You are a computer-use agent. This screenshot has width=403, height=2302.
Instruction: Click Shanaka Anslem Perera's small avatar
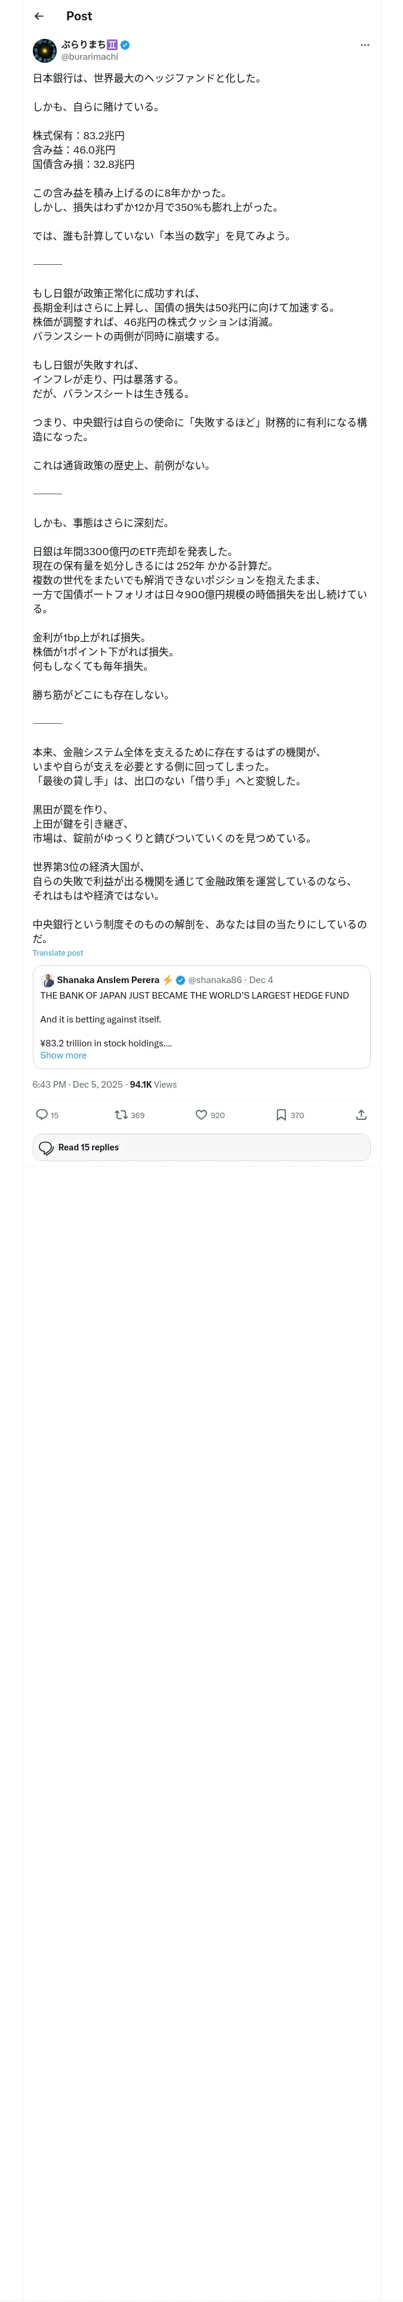tap(48, 980)
